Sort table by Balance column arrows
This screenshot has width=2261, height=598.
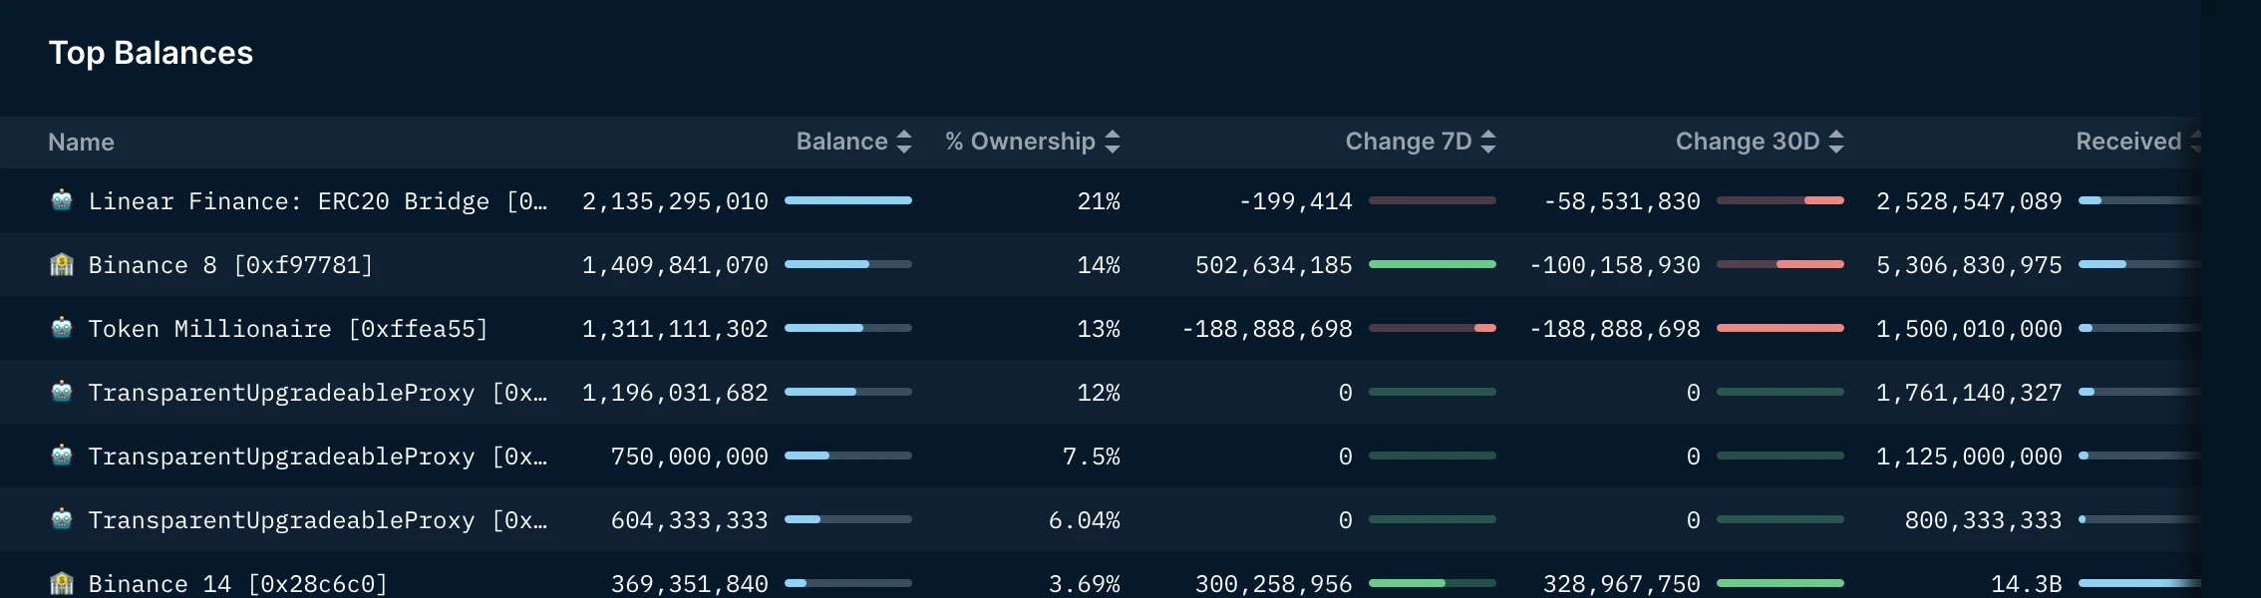click(x=904, y=142)
